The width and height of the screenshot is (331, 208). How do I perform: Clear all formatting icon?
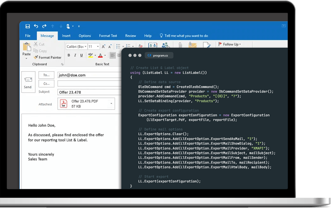coord(140,46)
